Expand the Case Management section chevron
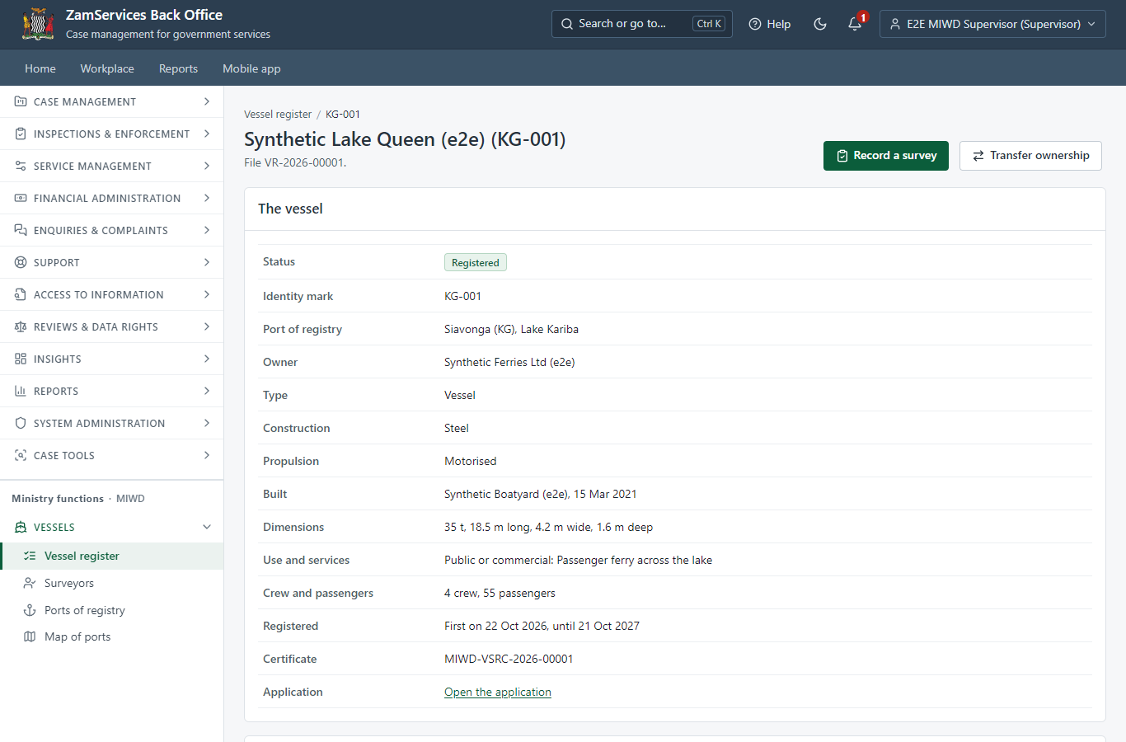Image resolution: width=1126 pixels, height=742 pixels. point(207,101)
